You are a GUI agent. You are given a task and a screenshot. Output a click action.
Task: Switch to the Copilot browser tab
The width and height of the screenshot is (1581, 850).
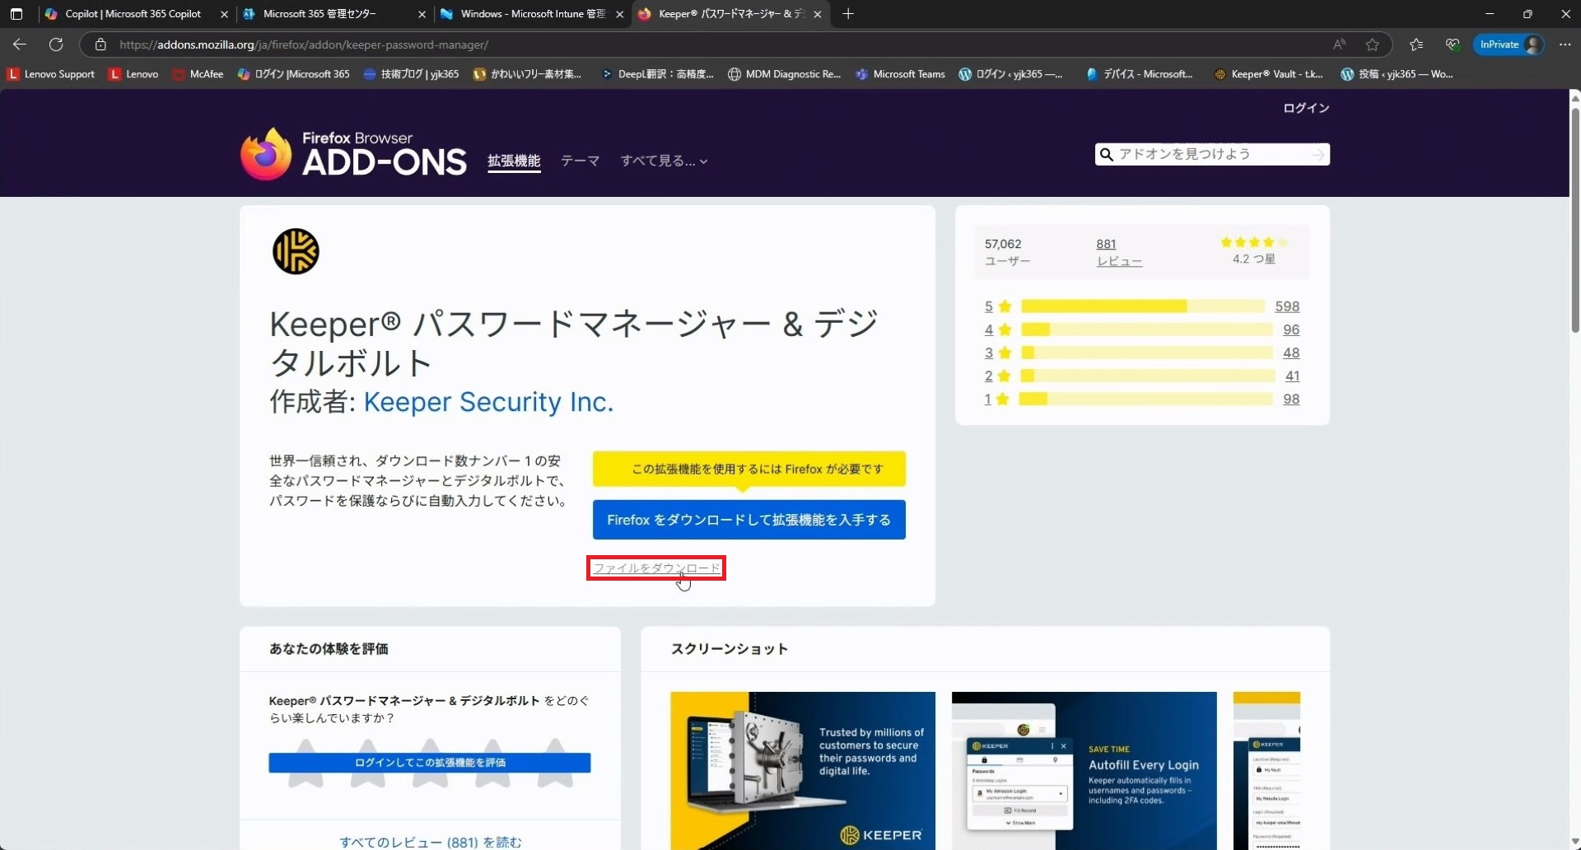click(133, 14)
